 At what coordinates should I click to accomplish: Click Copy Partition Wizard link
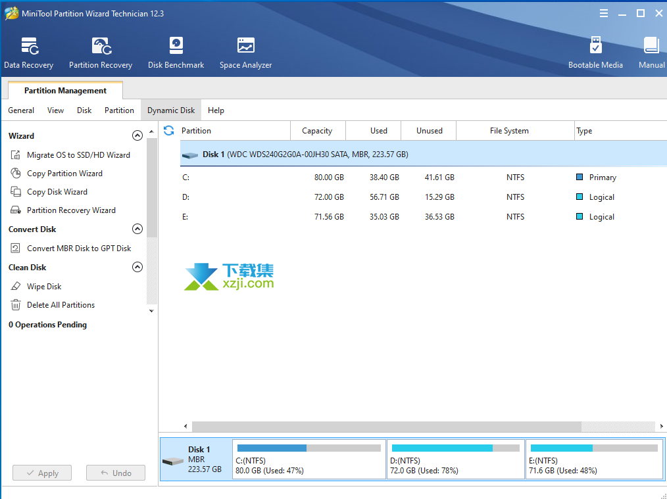[64, 174]
